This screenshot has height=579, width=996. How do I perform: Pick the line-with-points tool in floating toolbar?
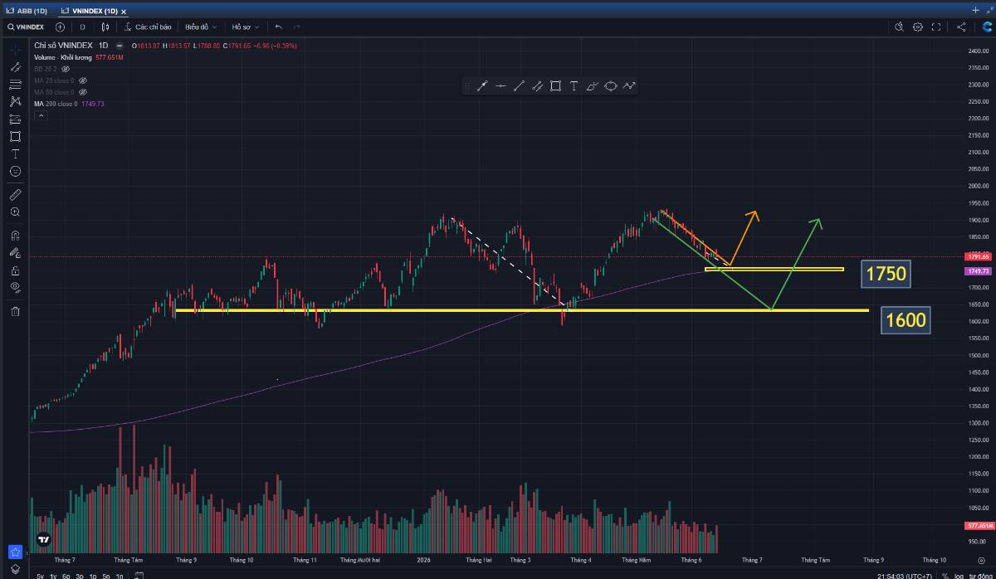pyautogui.click(x=481, y=85)
